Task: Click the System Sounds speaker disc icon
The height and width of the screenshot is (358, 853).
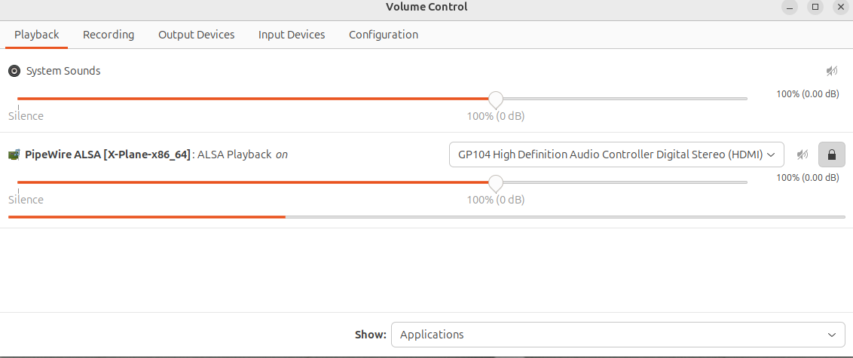Action: 14,71
